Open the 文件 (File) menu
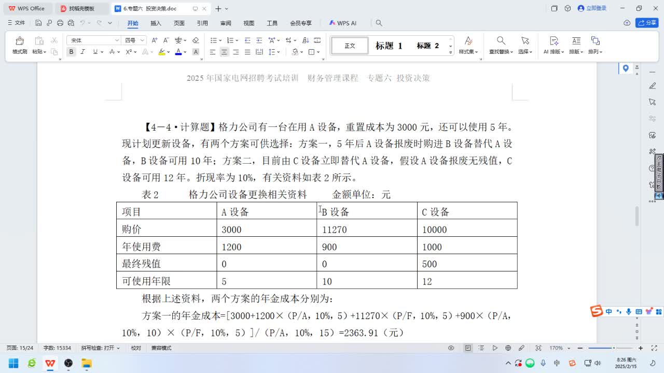The image size is (664, 373). (x=17, y=23)
